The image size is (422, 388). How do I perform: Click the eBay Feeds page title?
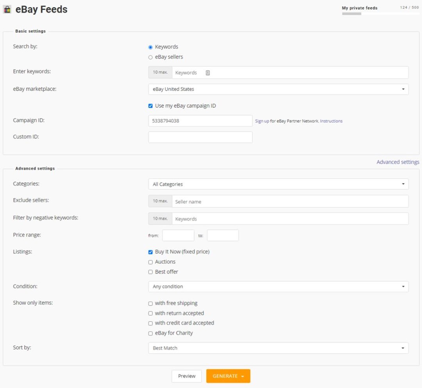[41, 9]
